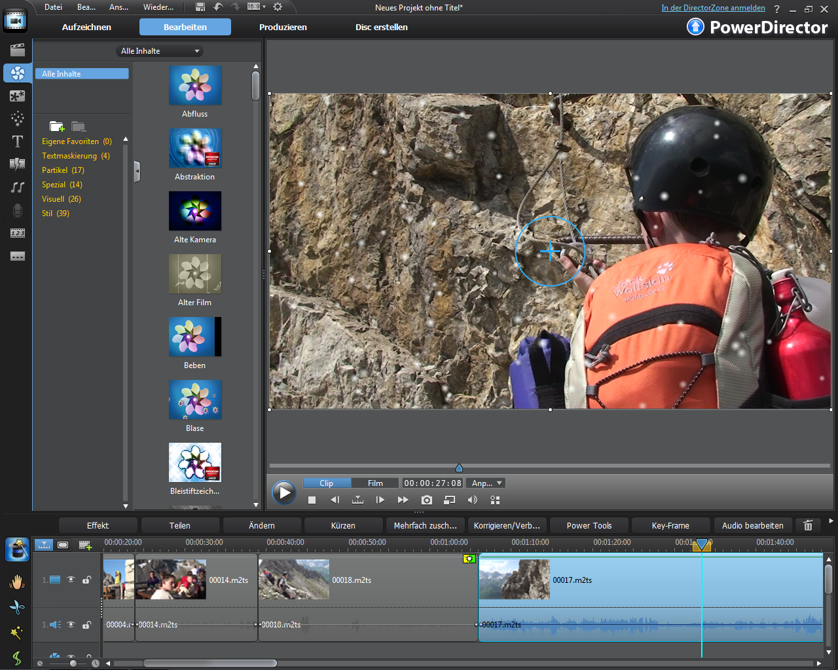Click the fast forward button
The height and width of the screenshot is (670, 838).
coord(403,500)
